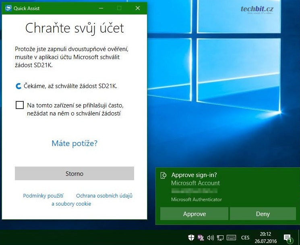
Task: Click the Microsoft Authenticator notification icon
Action: (163, 175)
